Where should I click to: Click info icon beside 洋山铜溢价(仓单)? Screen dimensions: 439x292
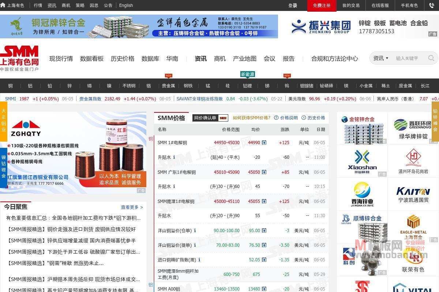point(195,231)
